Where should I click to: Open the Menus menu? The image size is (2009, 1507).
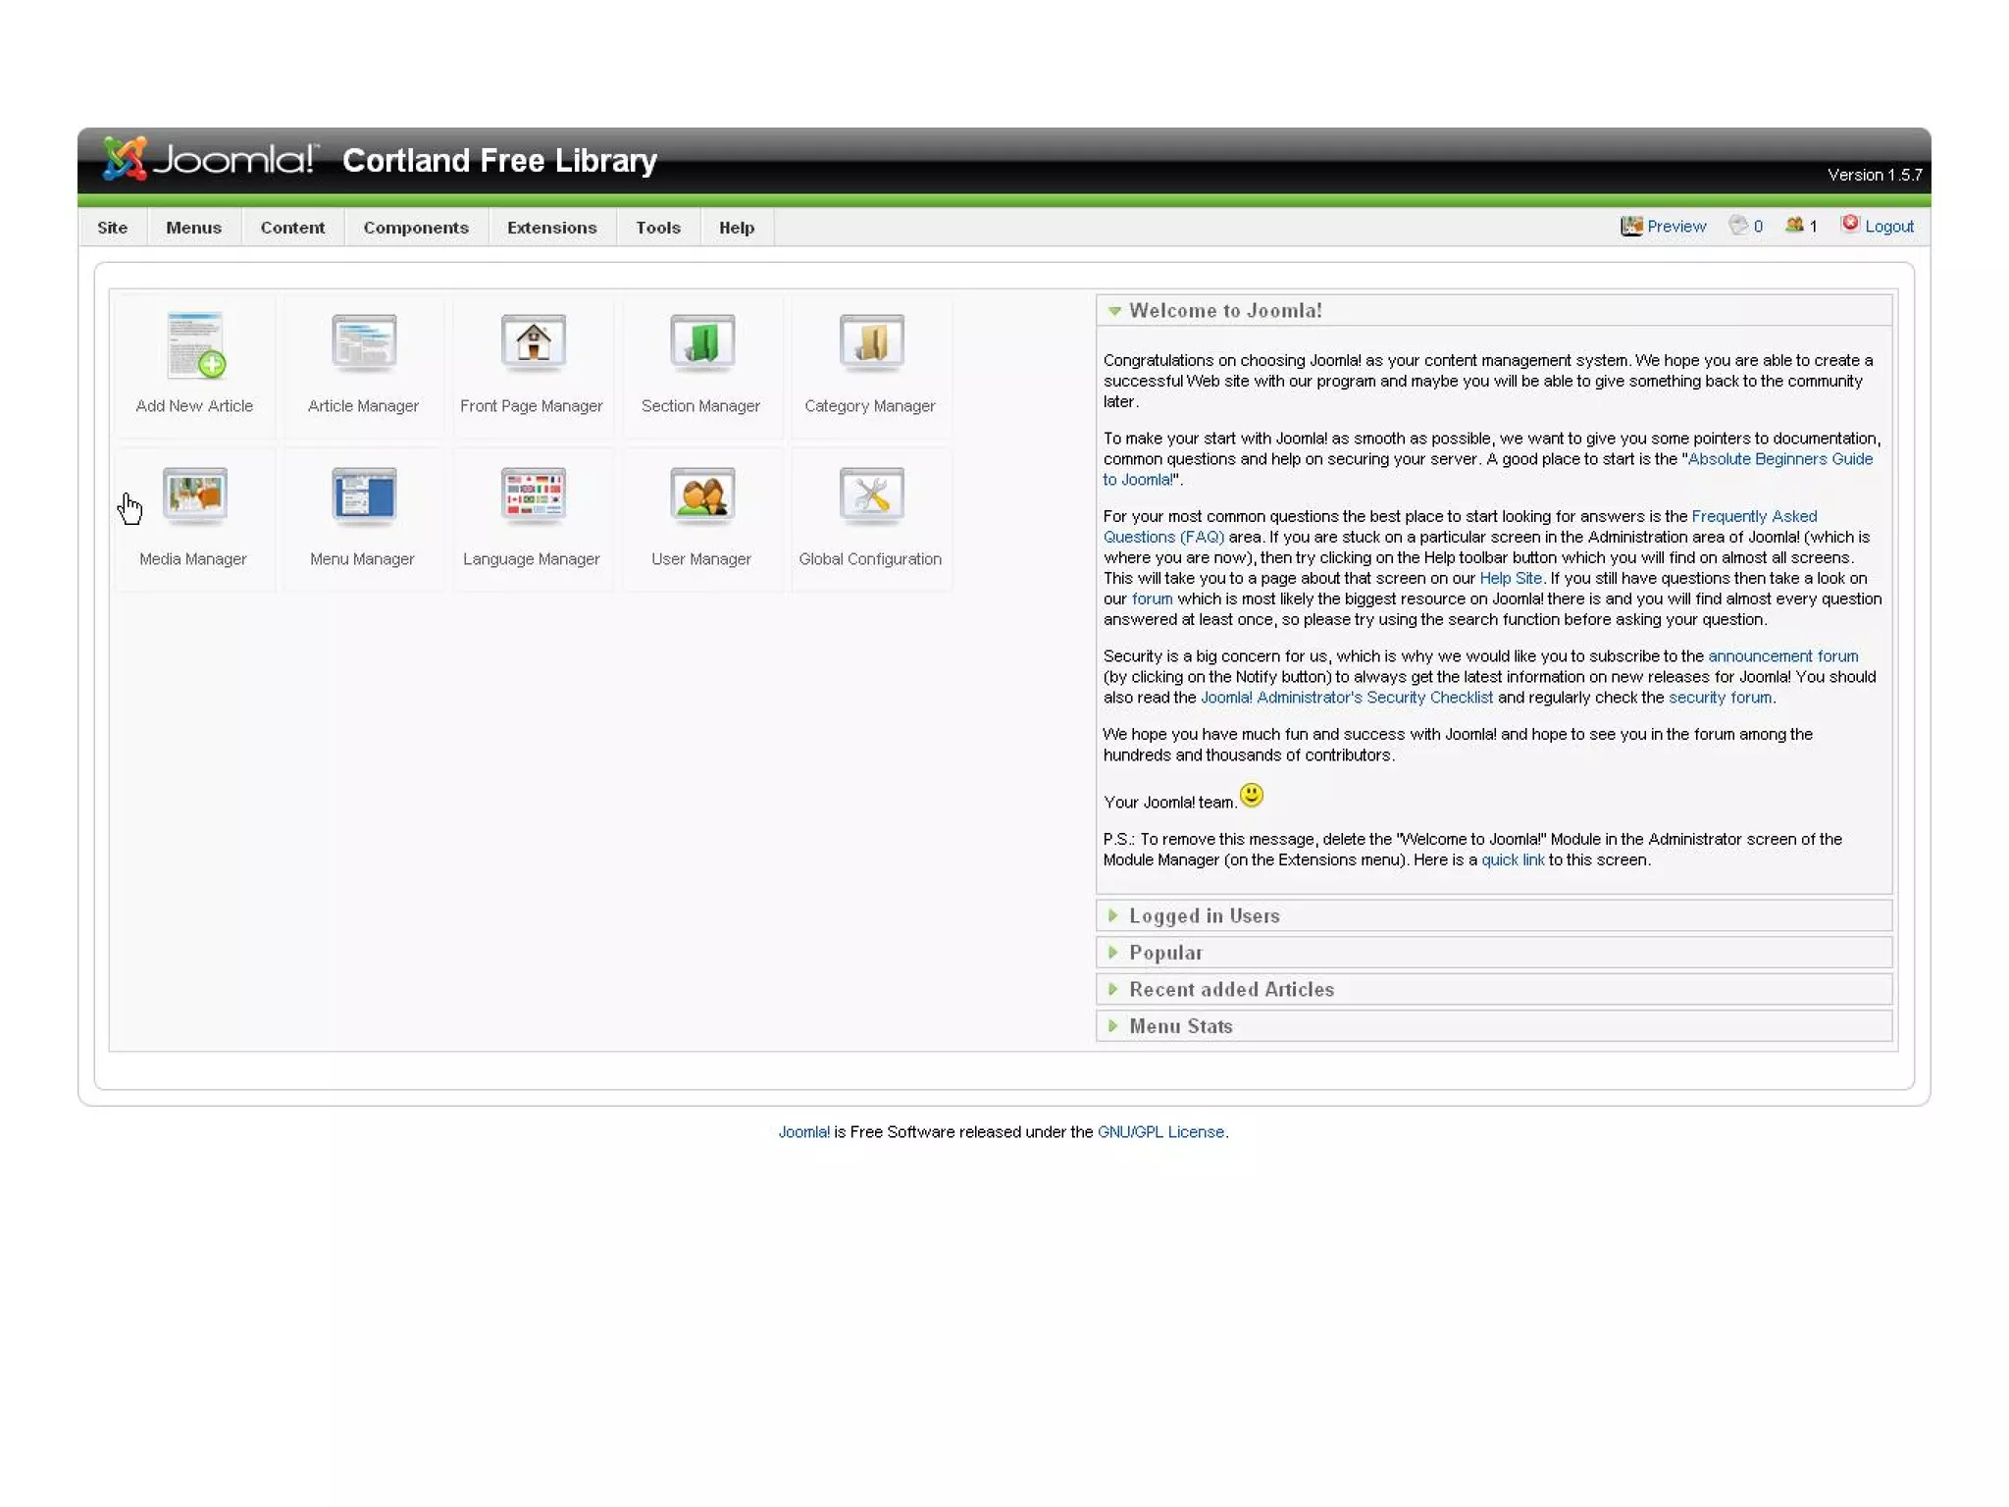[193, 228]
